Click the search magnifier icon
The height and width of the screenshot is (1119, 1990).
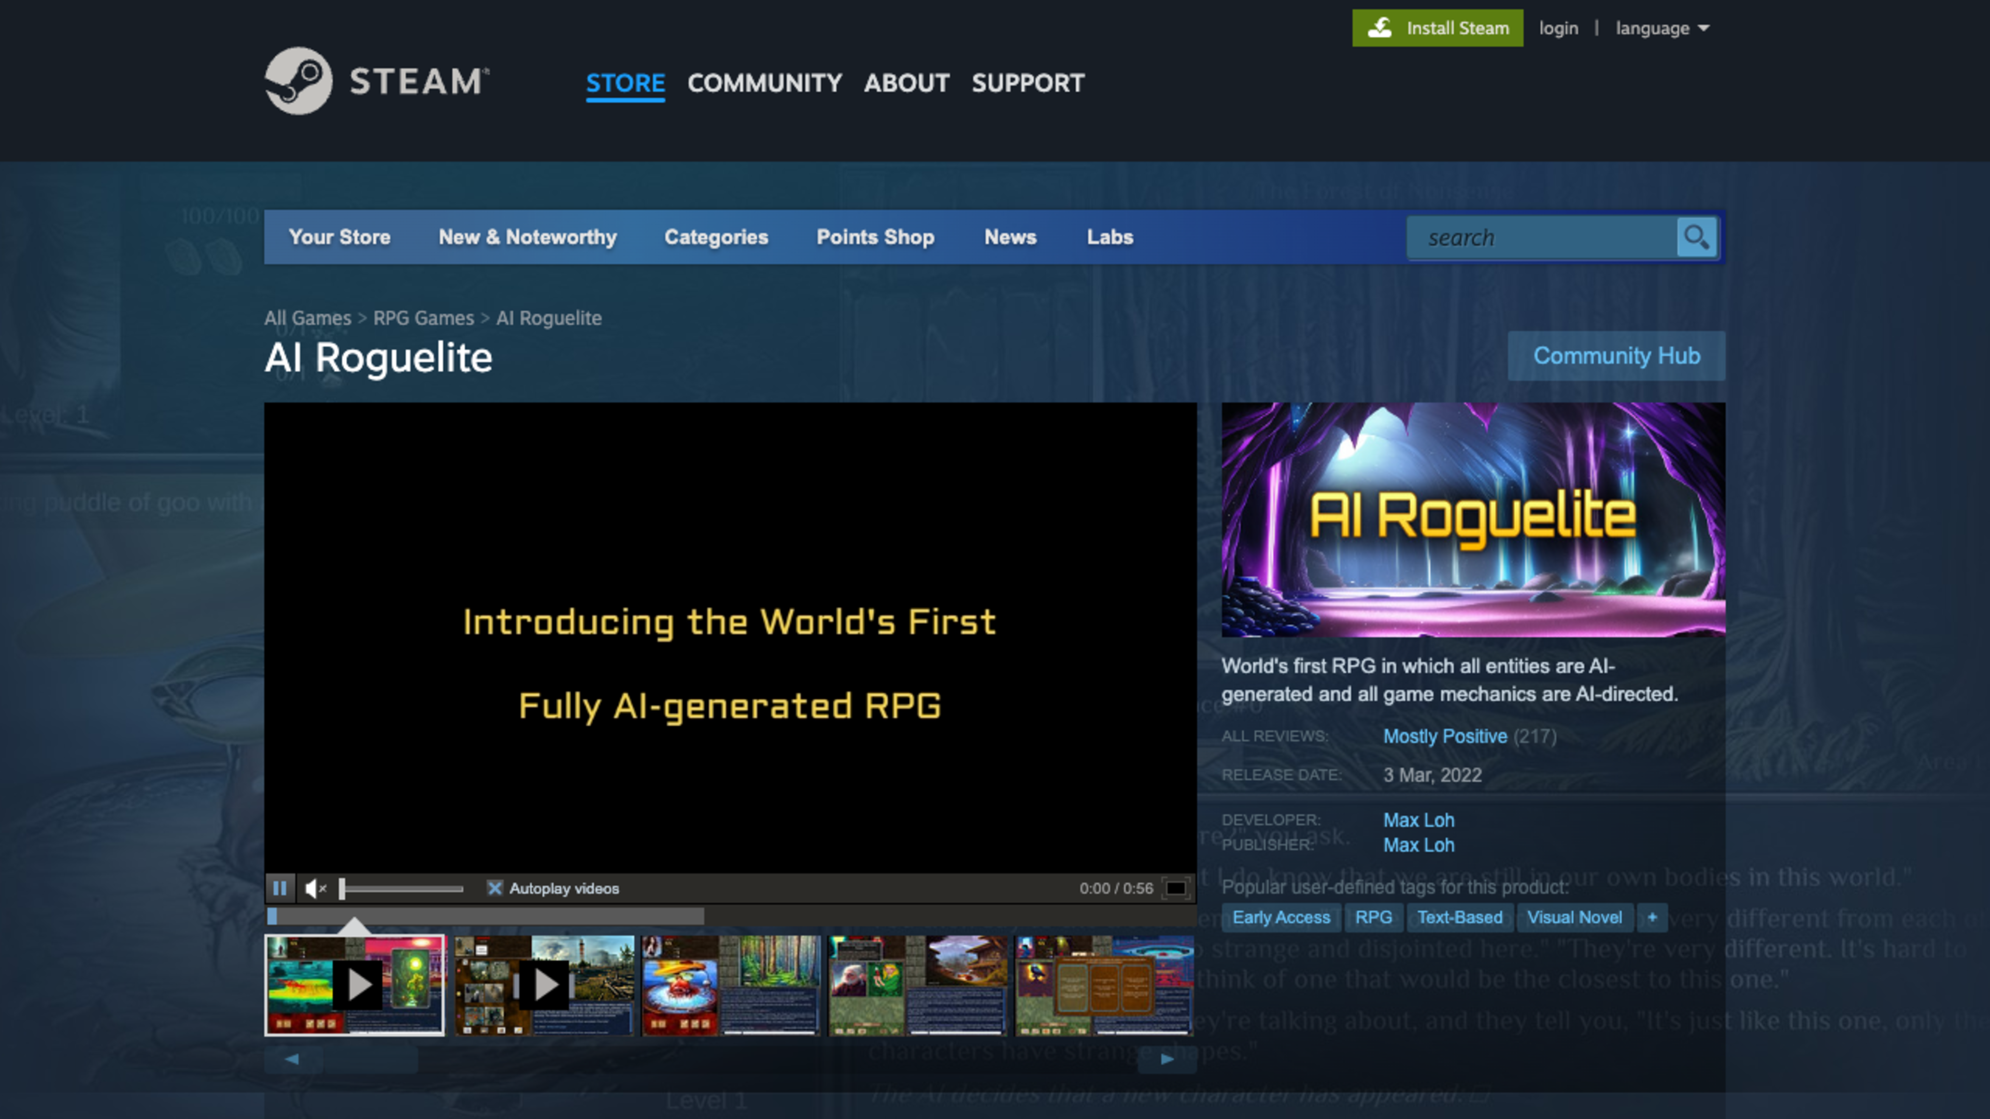[x=1697, y=237]
